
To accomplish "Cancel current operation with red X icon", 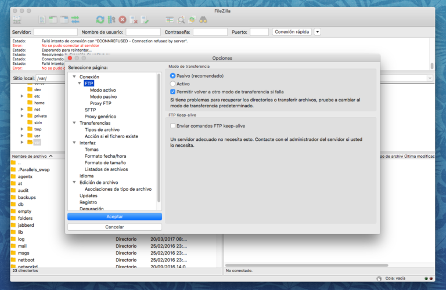I will [123, 20].
